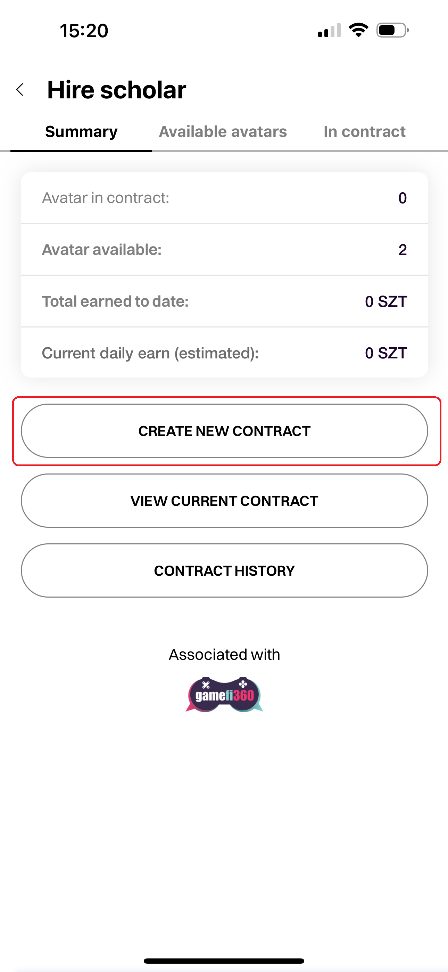Tap the Total earned to date row
The image size is (448, 972).
224,301
